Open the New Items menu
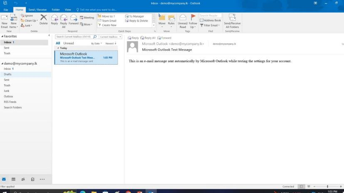This screenshot has width=344, height=193. point(14,21)
